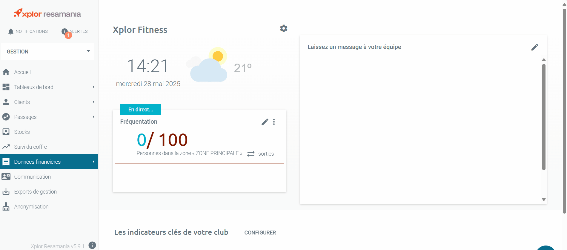Click the weather cloud and sun icon
Viewport: 567px width, 250px height.
pos(207,65)
